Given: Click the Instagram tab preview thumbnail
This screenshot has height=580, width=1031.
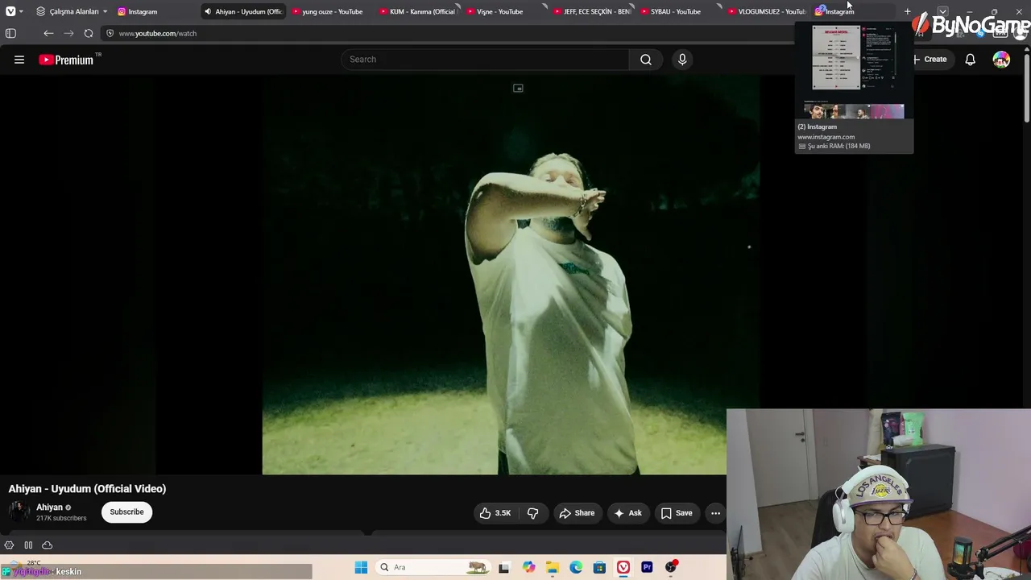Looking at the screenshot, I should point(854,71).
